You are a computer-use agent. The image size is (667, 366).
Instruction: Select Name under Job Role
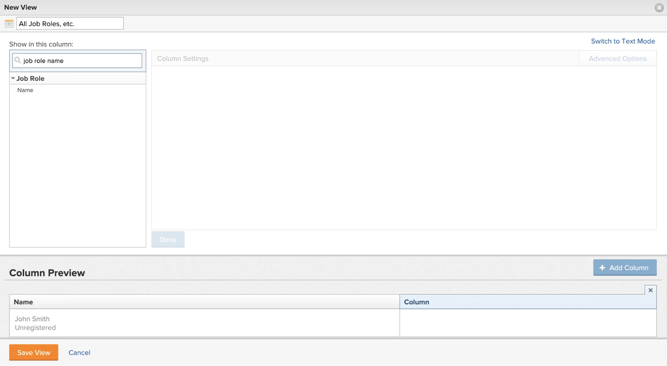pyautogui.click(x=25, y=90)
